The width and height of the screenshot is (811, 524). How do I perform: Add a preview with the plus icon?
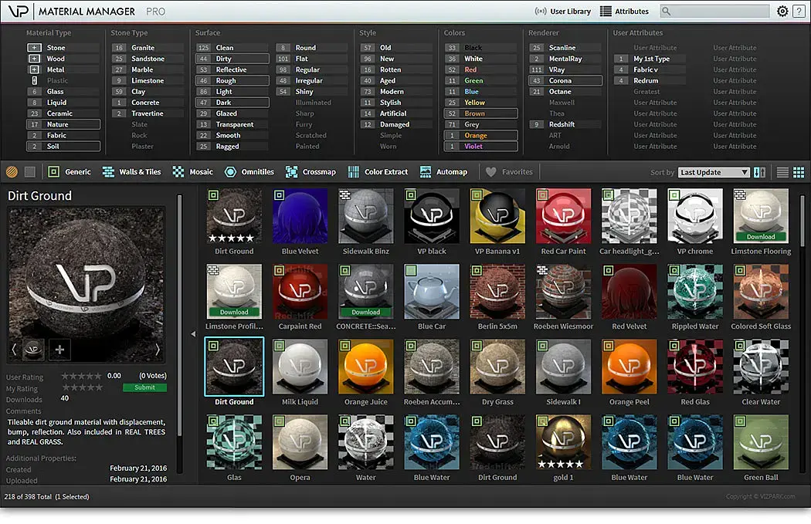[59, 350]
